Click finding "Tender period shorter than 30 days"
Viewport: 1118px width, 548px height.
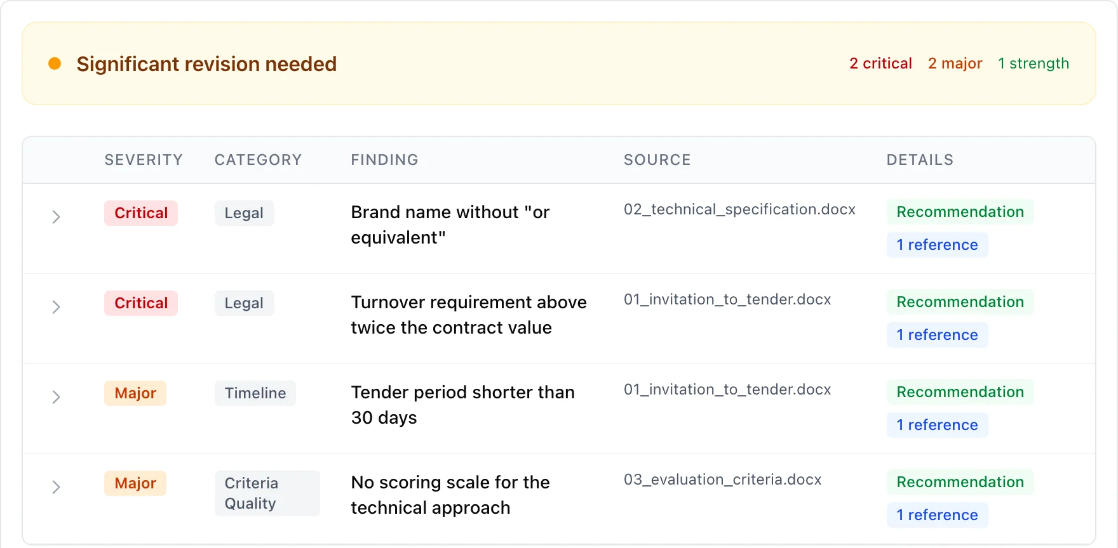tap(462, 405)
